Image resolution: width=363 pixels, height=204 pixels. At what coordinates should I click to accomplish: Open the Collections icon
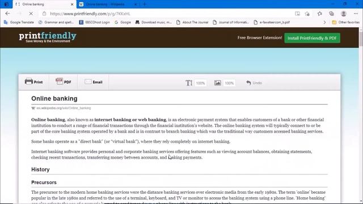[x=331, y=14]
